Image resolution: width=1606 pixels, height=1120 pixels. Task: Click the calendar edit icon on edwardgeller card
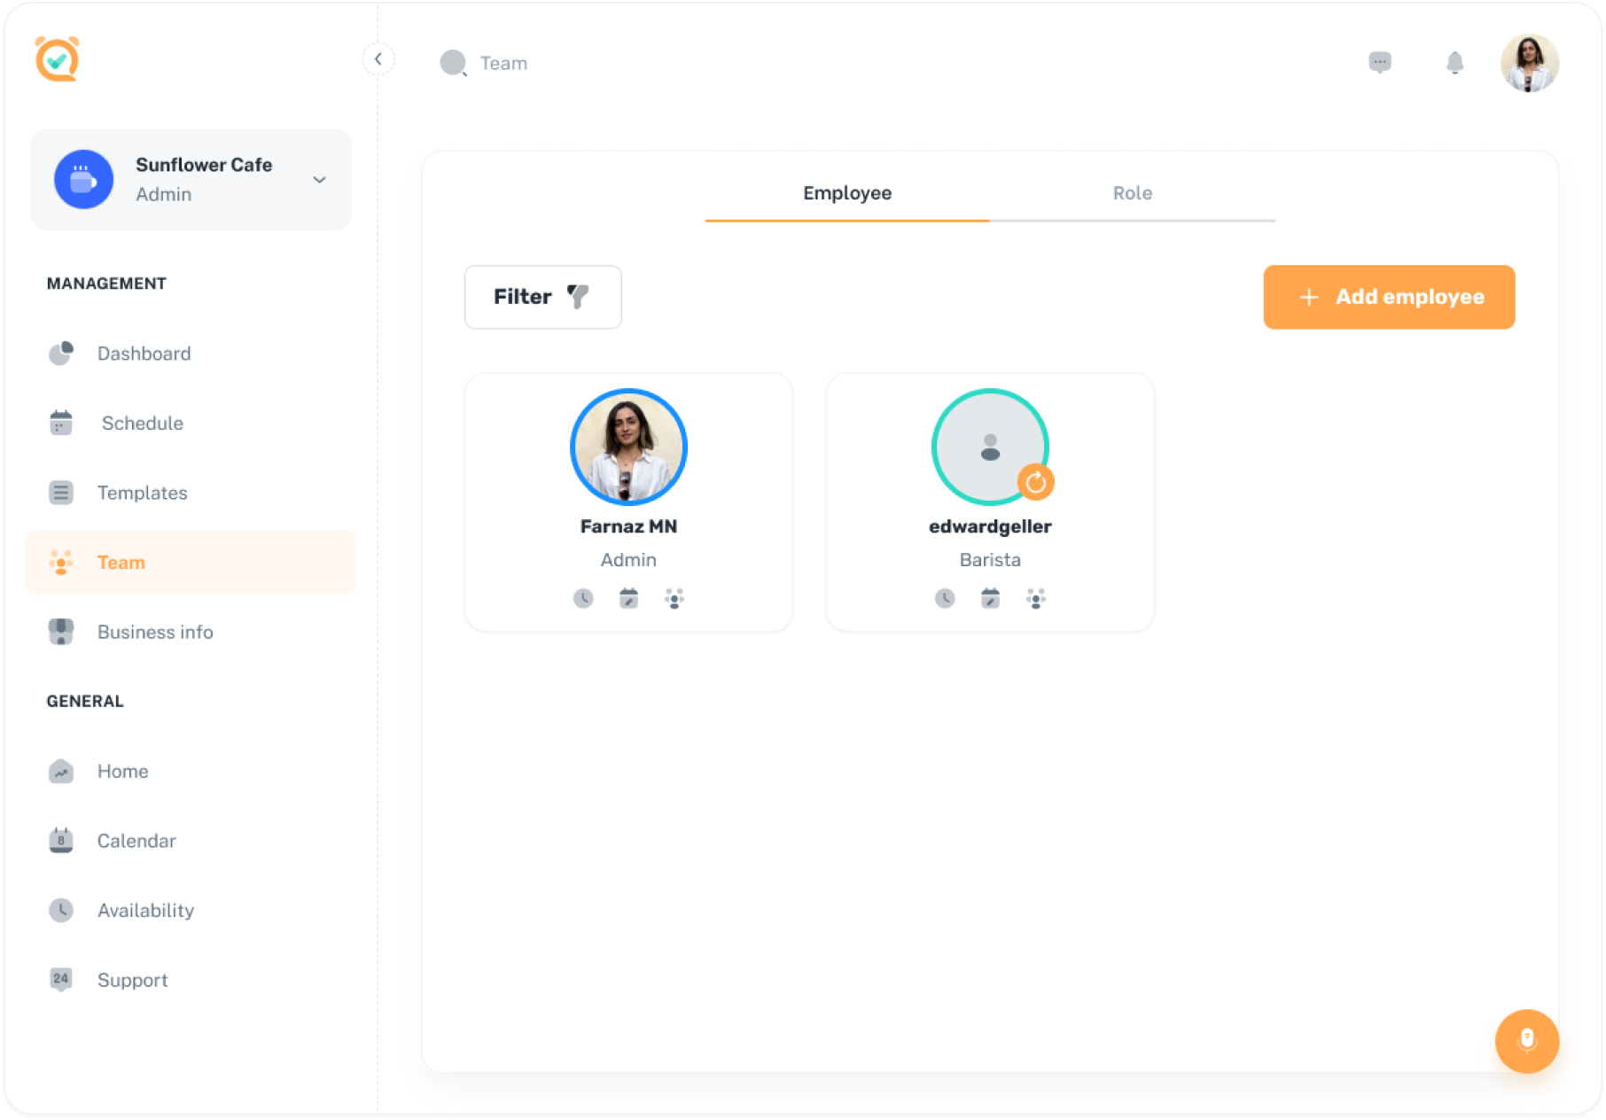pyautogui.click(x=990, y=599)
